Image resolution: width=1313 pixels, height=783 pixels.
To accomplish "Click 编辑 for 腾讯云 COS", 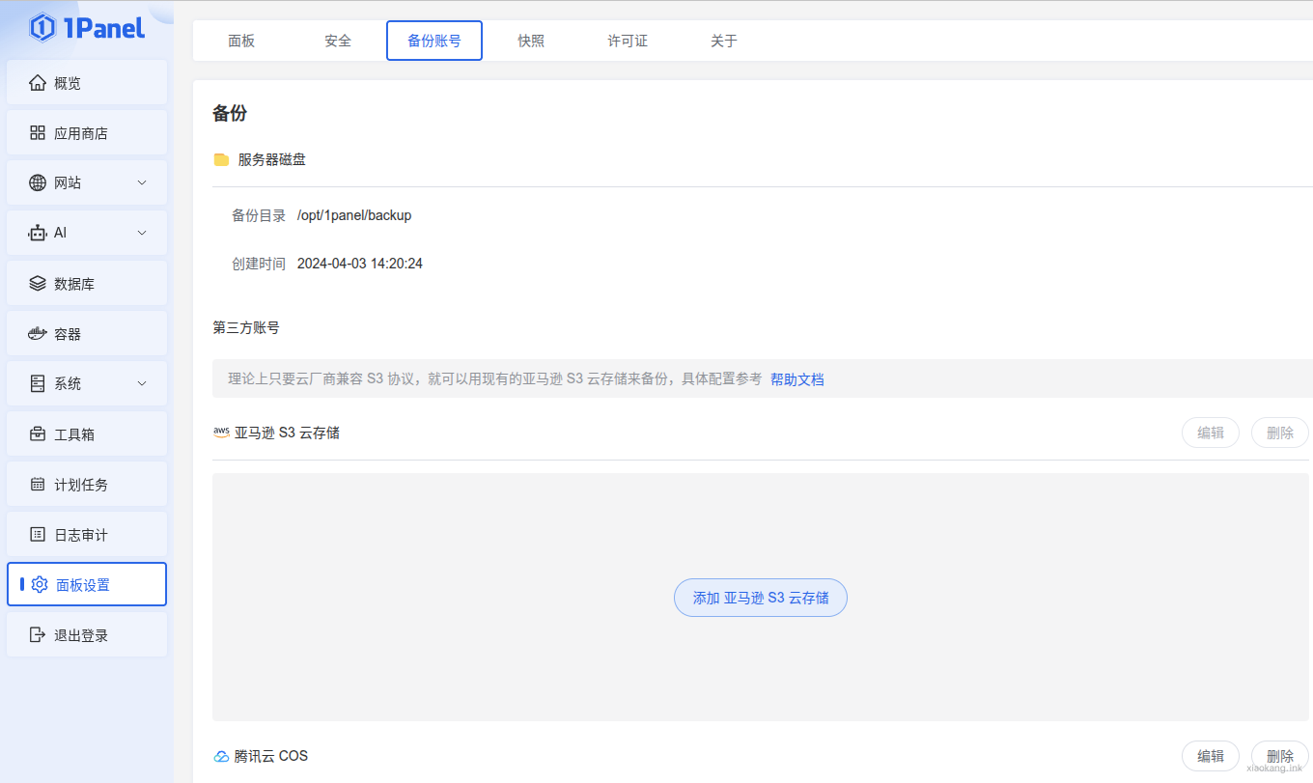I will 1211,756.
